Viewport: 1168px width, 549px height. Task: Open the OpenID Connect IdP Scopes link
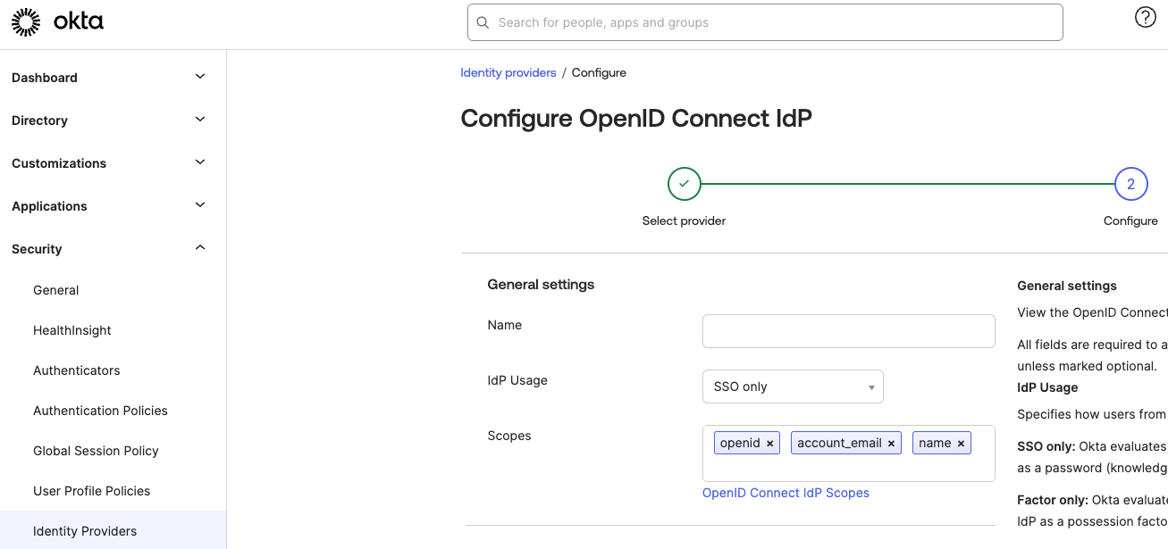click(x=786, y=493)
